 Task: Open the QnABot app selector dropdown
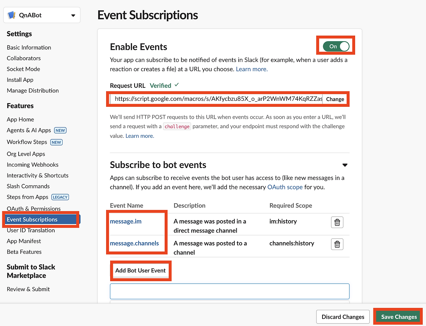(x=42, y=15)
